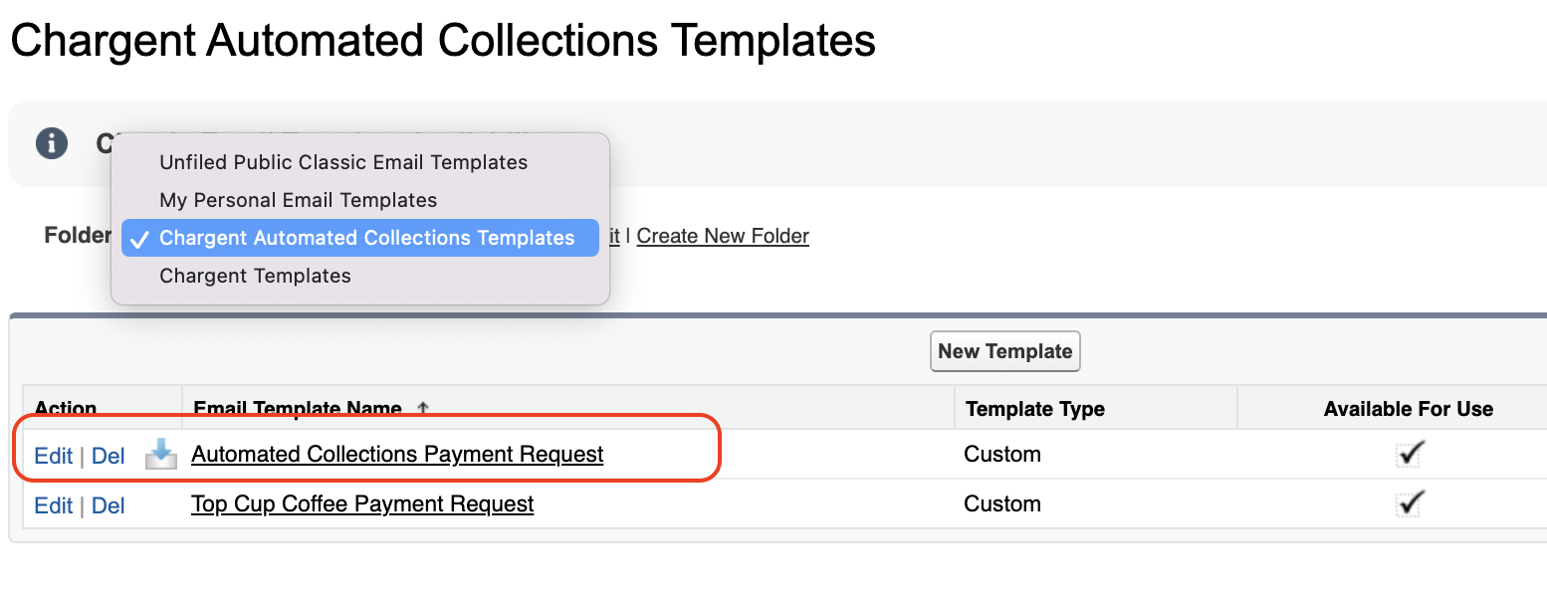Edit the Automated Collections Payment Request template

[54, 454]
